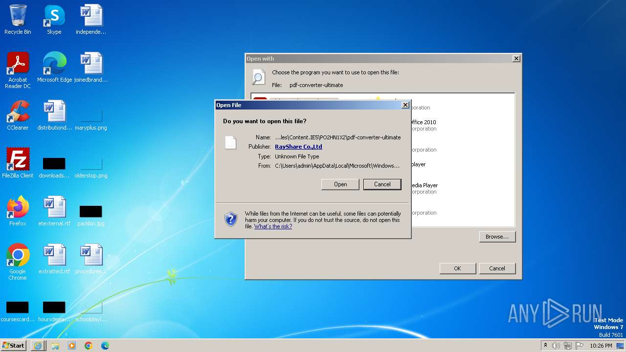
Task: Click Open in the Open File dialog
Action: (340, 184)
